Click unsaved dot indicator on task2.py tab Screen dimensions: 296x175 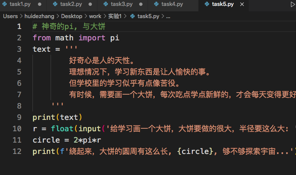pyautogui.click(x=90, y=4)
